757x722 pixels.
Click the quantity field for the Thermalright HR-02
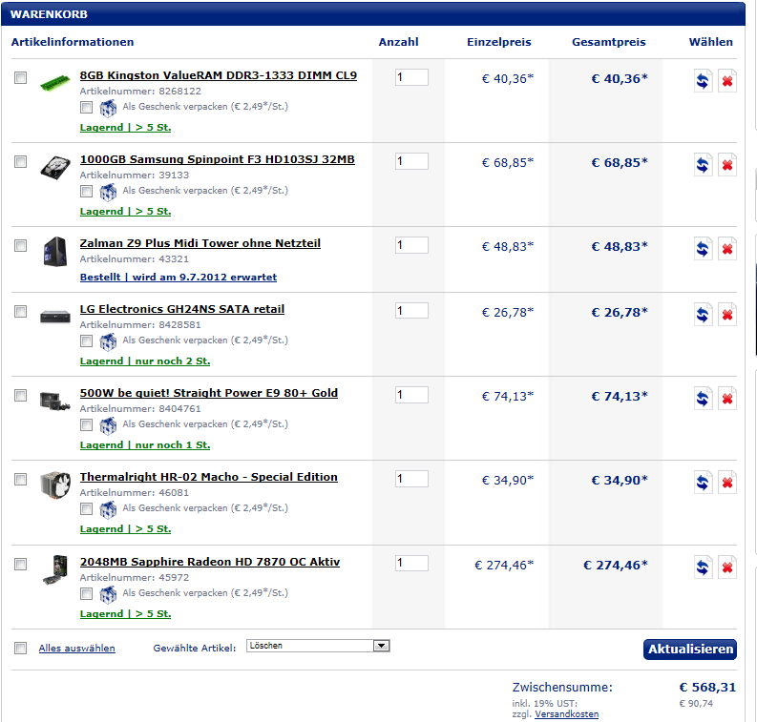tap(411, 479)
